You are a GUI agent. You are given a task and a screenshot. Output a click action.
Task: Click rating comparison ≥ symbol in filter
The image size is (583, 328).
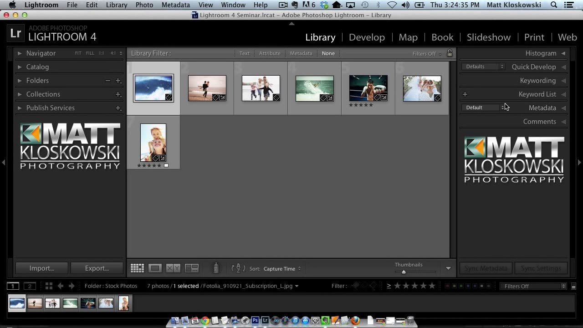pyautogui.click(x=389, y=286)
